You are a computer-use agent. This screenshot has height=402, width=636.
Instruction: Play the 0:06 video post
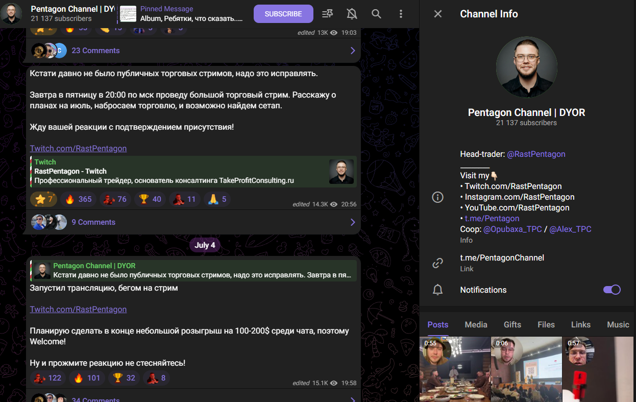[x=526, y=369]
